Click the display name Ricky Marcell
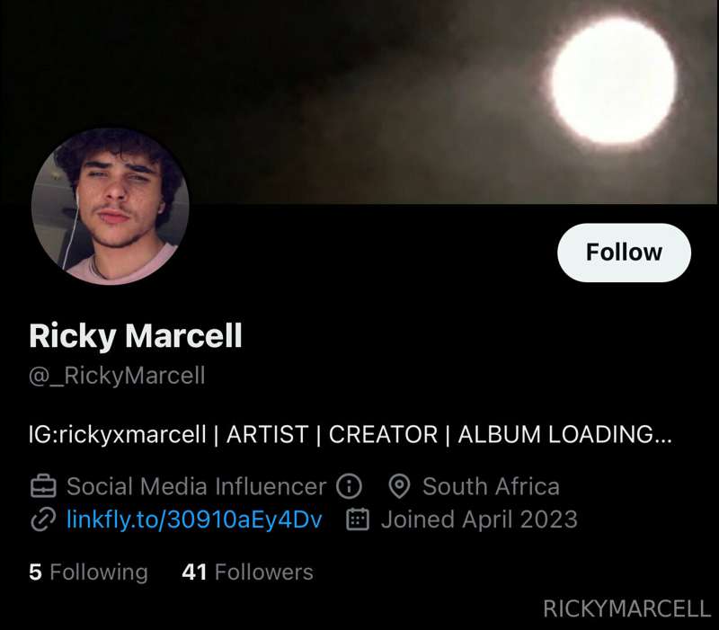719x630 pixels. click(136, 336)
